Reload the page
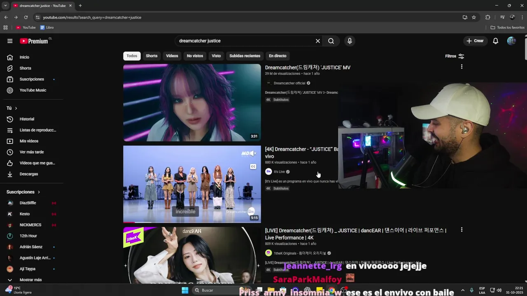Screen dimensions: 527x296 (26, 17)
